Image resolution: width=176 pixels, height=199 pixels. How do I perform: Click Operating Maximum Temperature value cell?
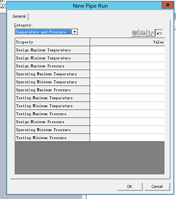click(127, 74)
